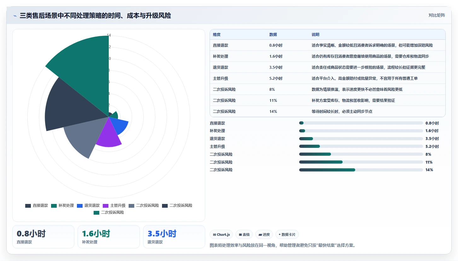Image resolution: width=458 pixels, height=261 pixels.
Task: Toggle the purple 主管升级 legend entry
Action: (114, 206)
